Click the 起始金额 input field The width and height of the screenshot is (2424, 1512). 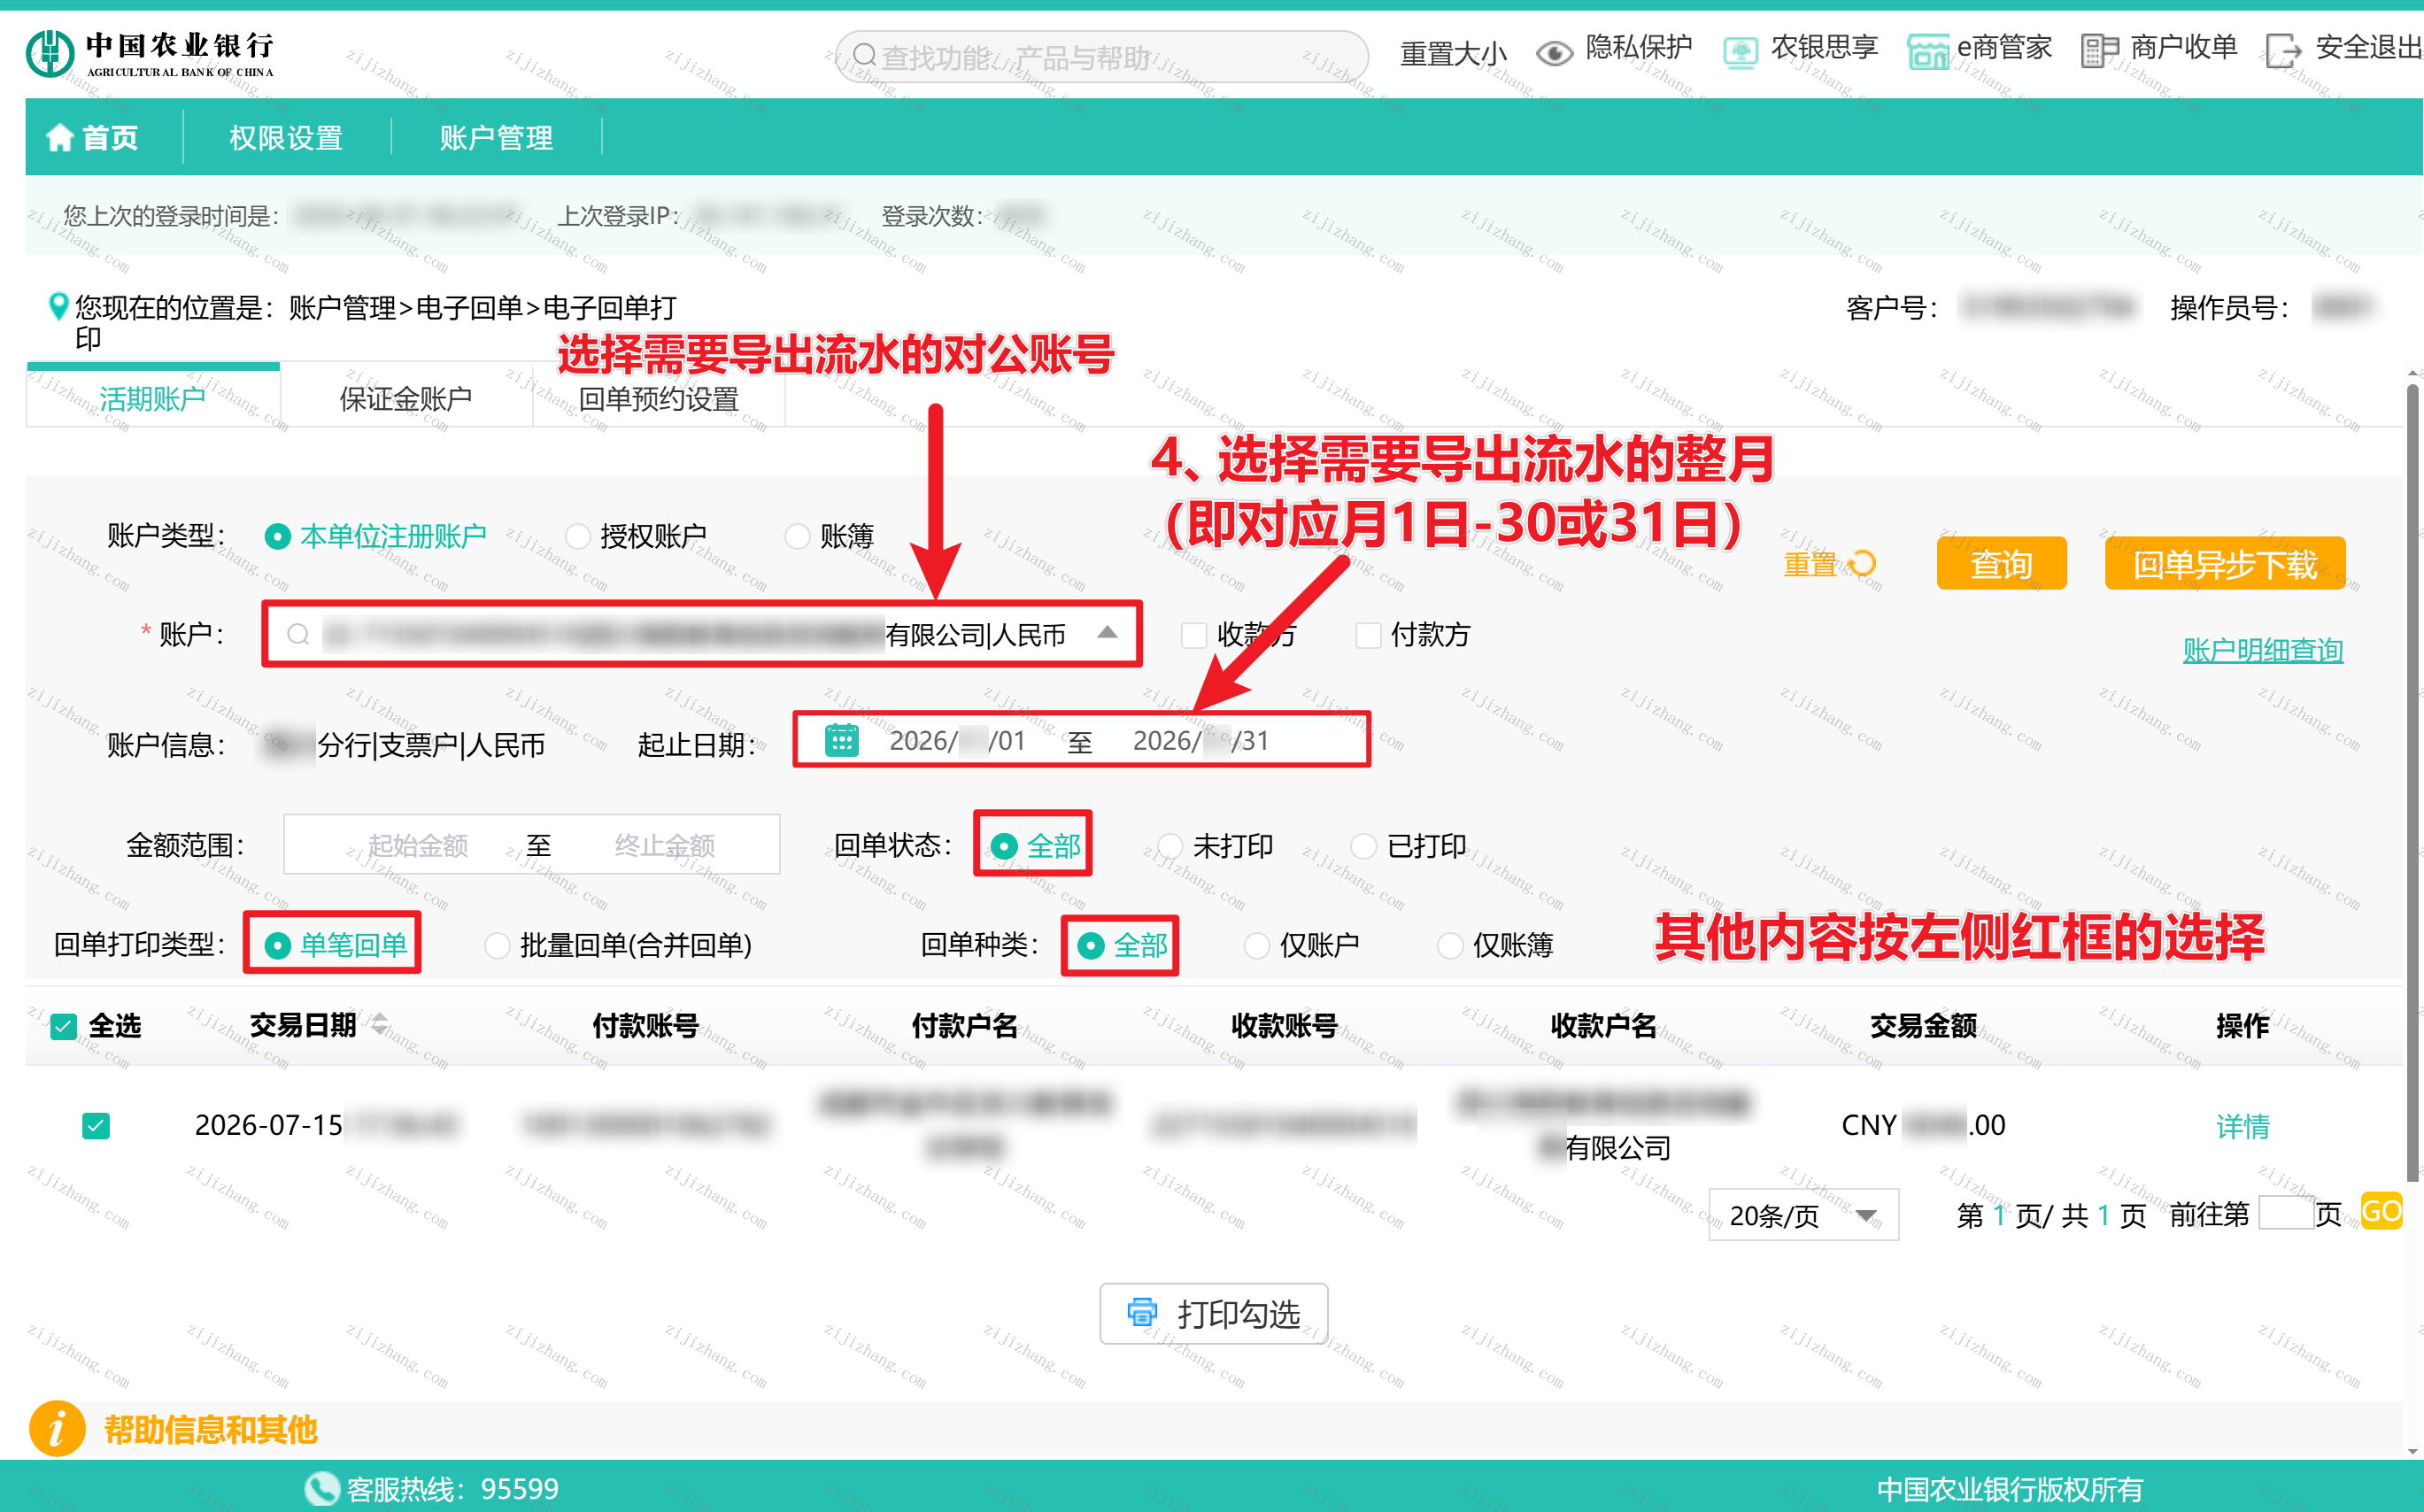coord(418,846)
